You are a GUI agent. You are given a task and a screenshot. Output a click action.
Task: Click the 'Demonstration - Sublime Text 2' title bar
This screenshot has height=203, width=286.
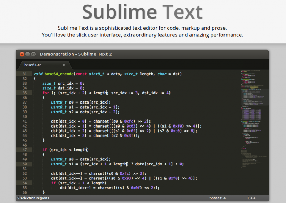76,54
